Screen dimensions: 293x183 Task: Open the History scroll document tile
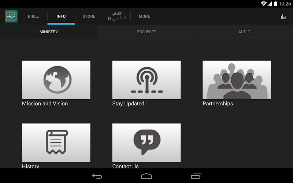tap(56, 143)
